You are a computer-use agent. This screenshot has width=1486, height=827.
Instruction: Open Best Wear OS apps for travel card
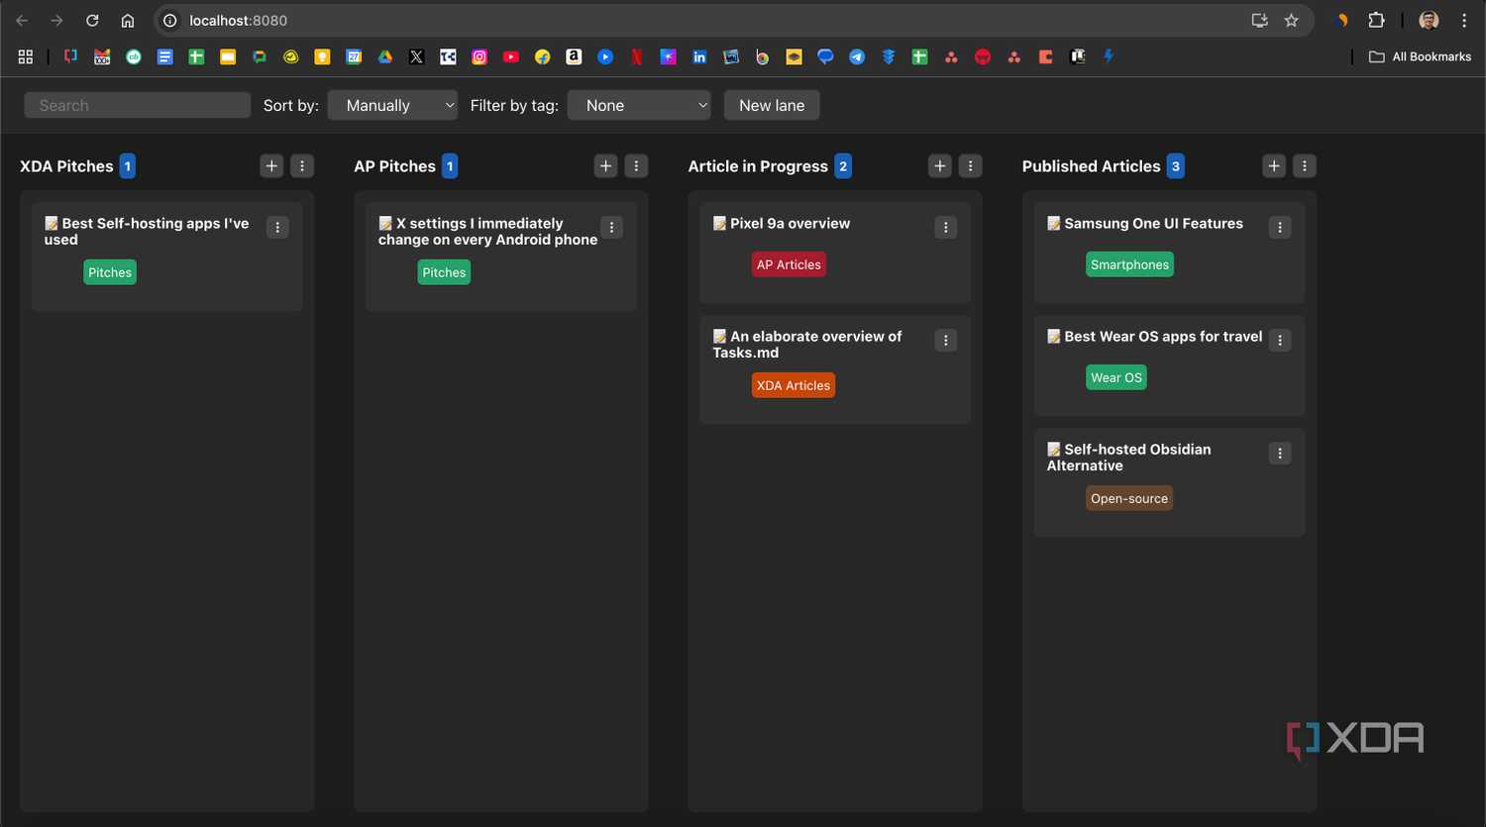[x=1169, y=366]
